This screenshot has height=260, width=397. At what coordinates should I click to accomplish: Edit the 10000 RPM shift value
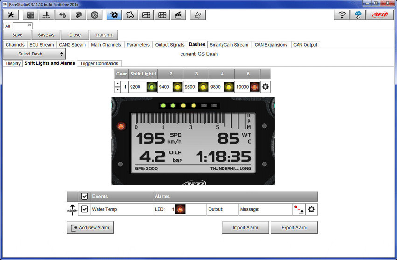point(242,87)
